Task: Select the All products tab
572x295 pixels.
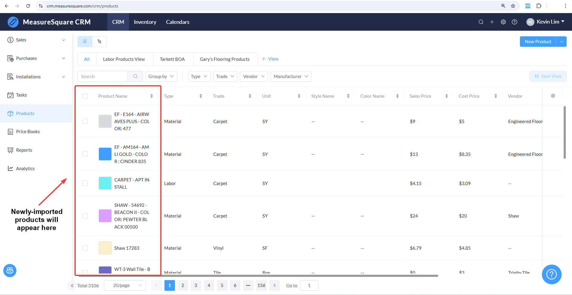Action: pos(87,59)
